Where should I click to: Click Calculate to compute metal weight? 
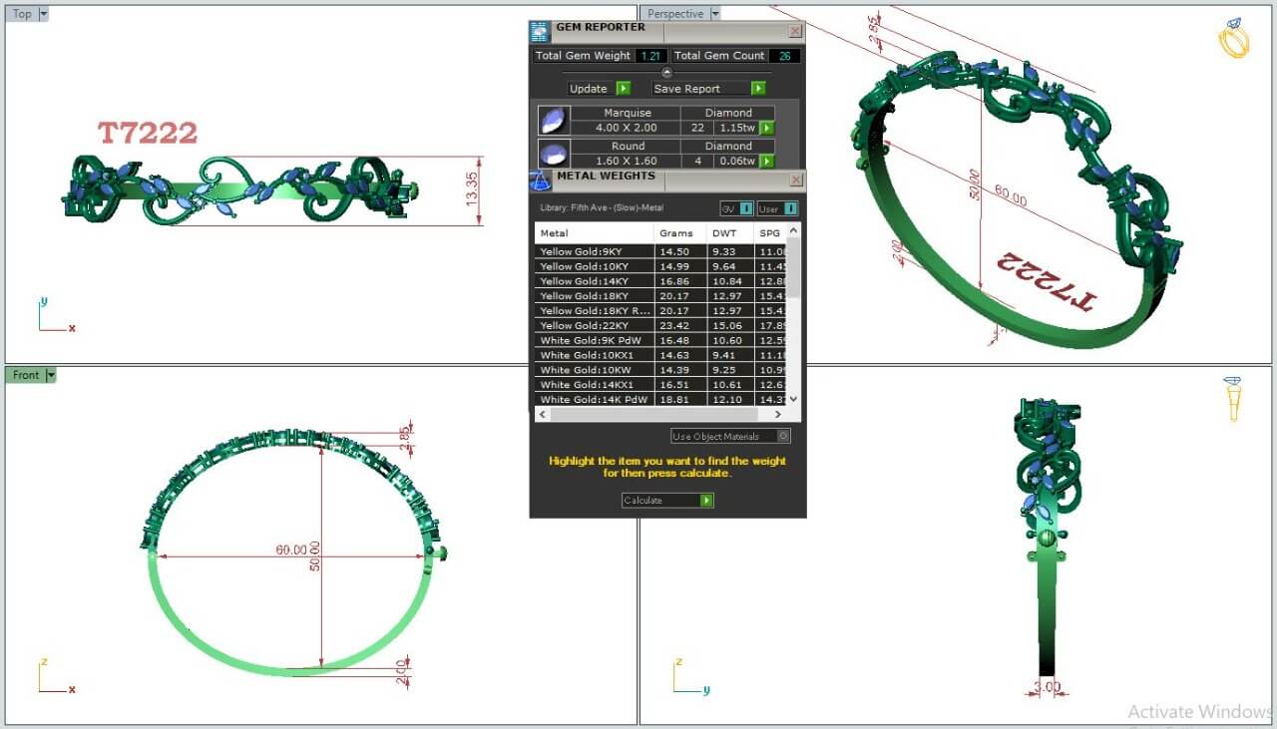(666, 500)
